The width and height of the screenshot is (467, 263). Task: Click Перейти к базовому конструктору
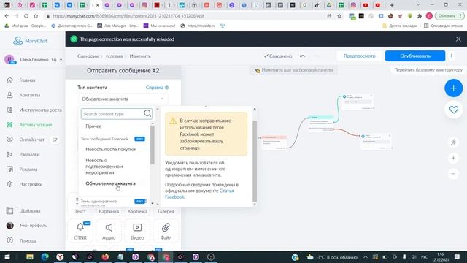(428, 70)
